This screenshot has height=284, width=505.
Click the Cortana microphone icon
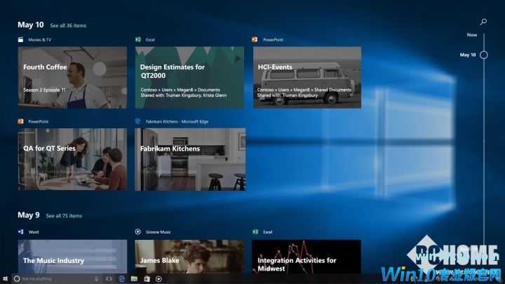(96, 278)
